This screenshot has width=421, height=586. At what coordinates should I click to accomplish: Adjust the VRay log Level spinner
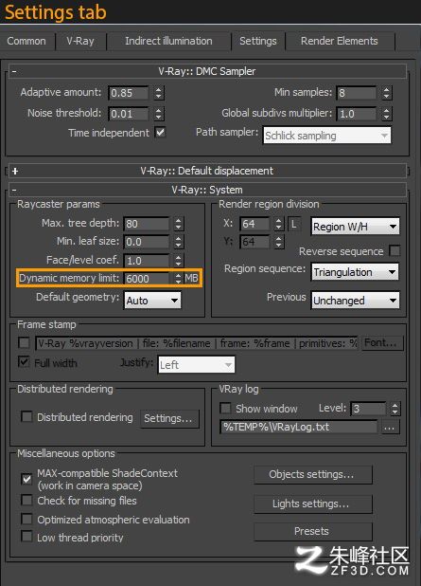pos(395,409)
